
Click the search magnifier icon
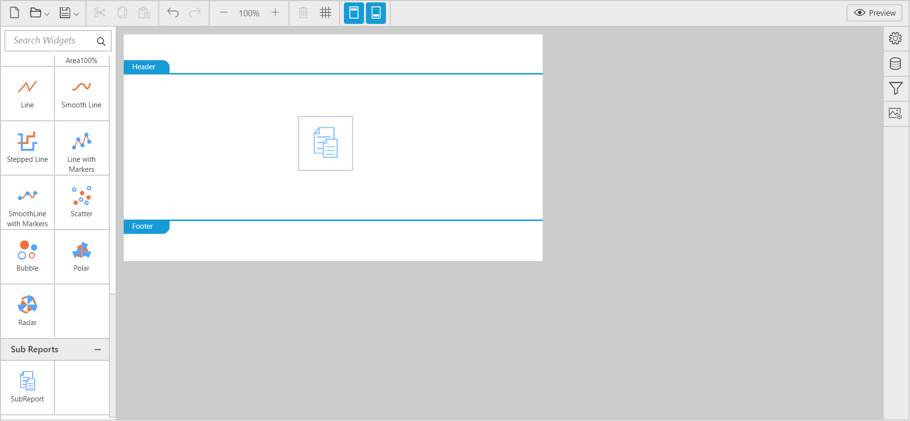pyautogui.click(x=101, y=42)
